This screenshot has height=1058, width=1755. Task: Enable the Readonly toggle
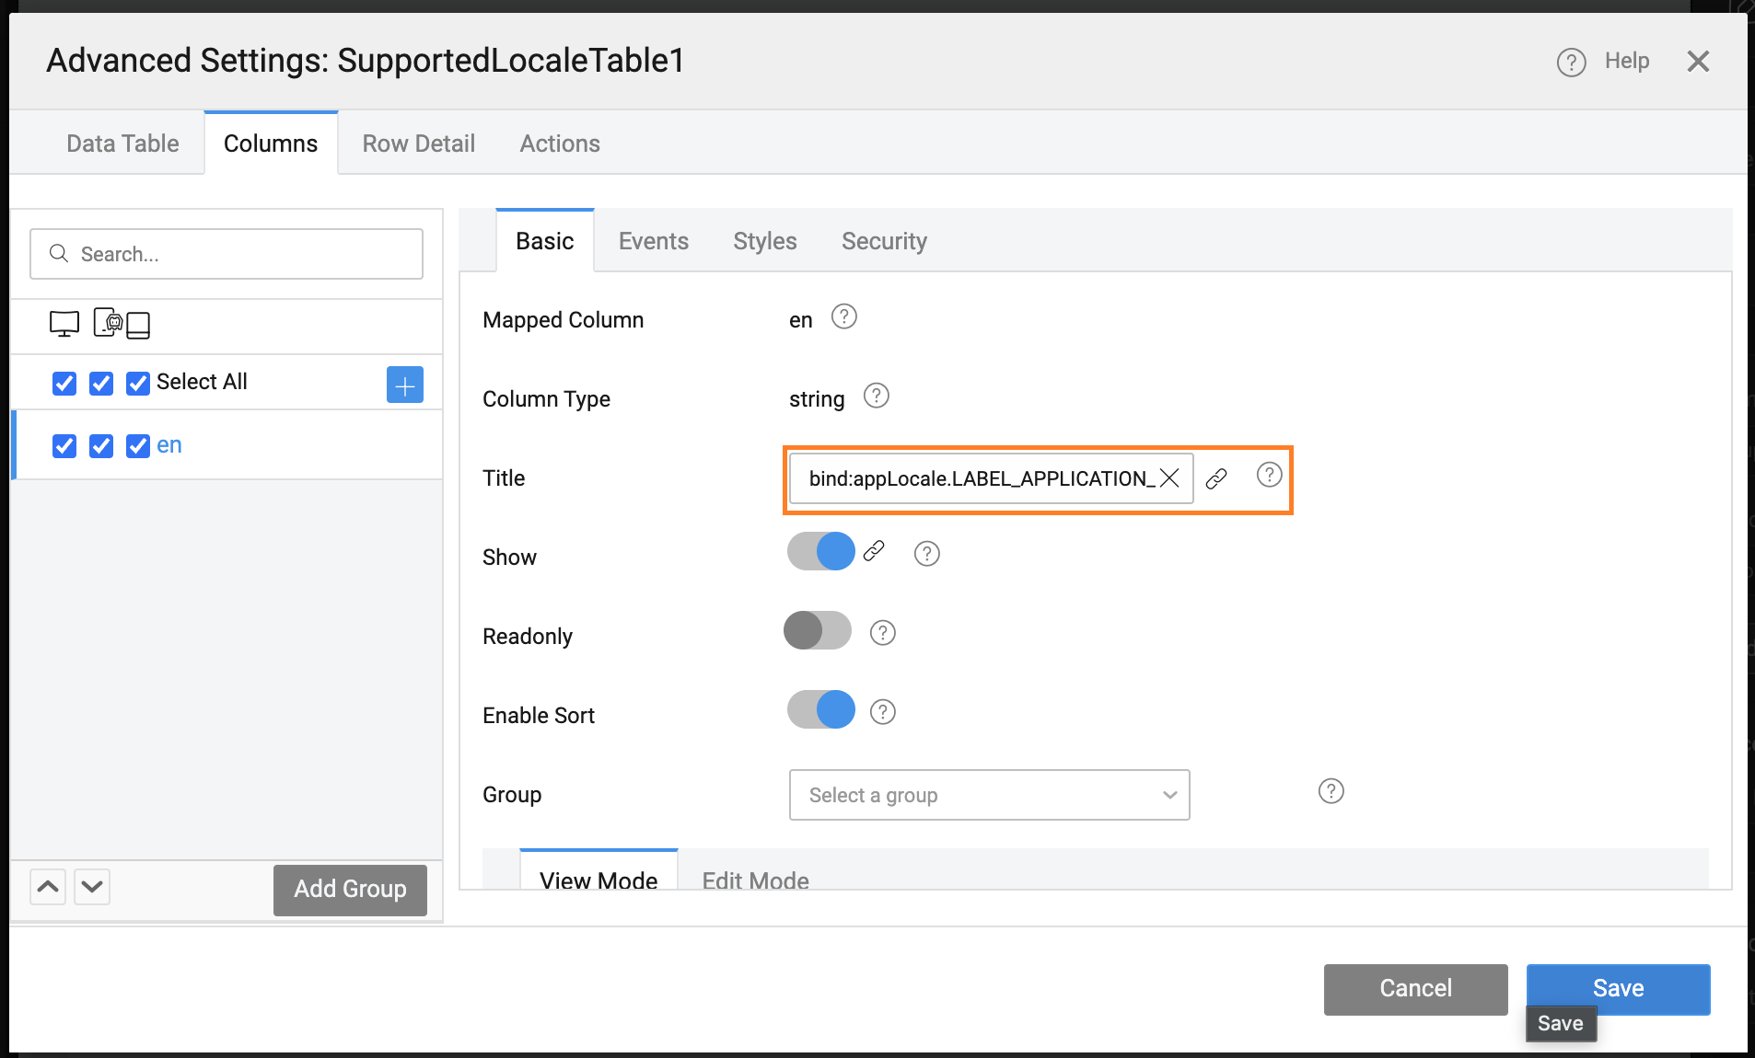[818, 631]
